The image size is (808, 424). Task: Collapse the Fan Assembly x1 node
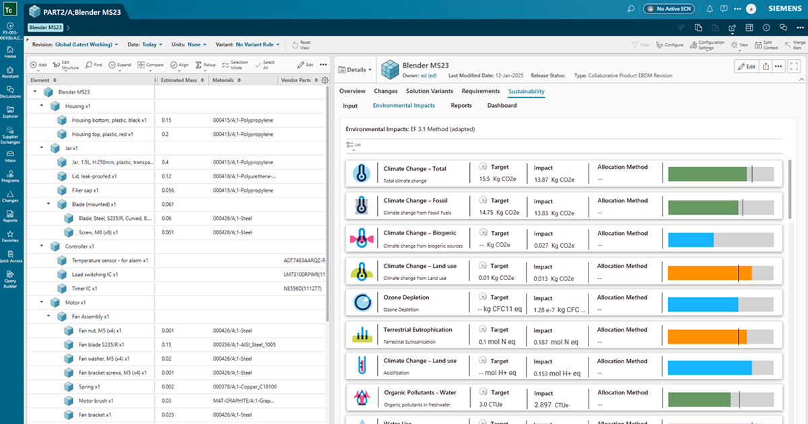[48, 316]
